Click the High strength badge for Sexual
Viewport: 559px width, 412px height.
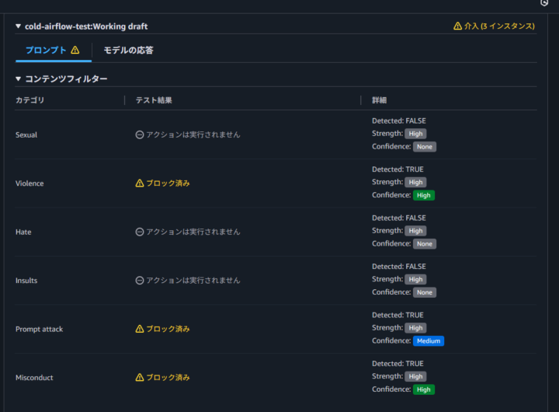(415, 134)
